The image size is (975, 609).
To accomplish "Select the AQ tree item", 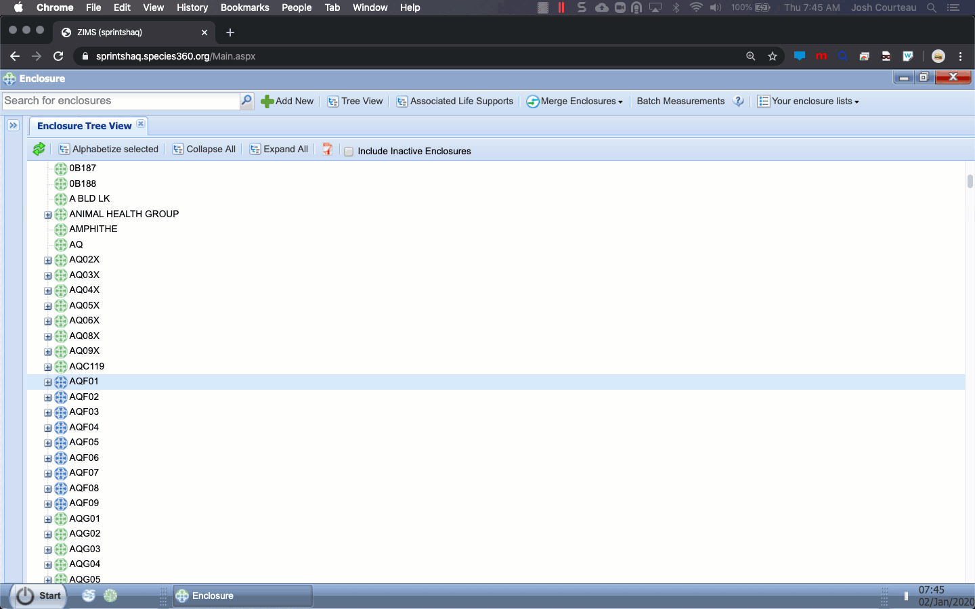I will [76, 244].
